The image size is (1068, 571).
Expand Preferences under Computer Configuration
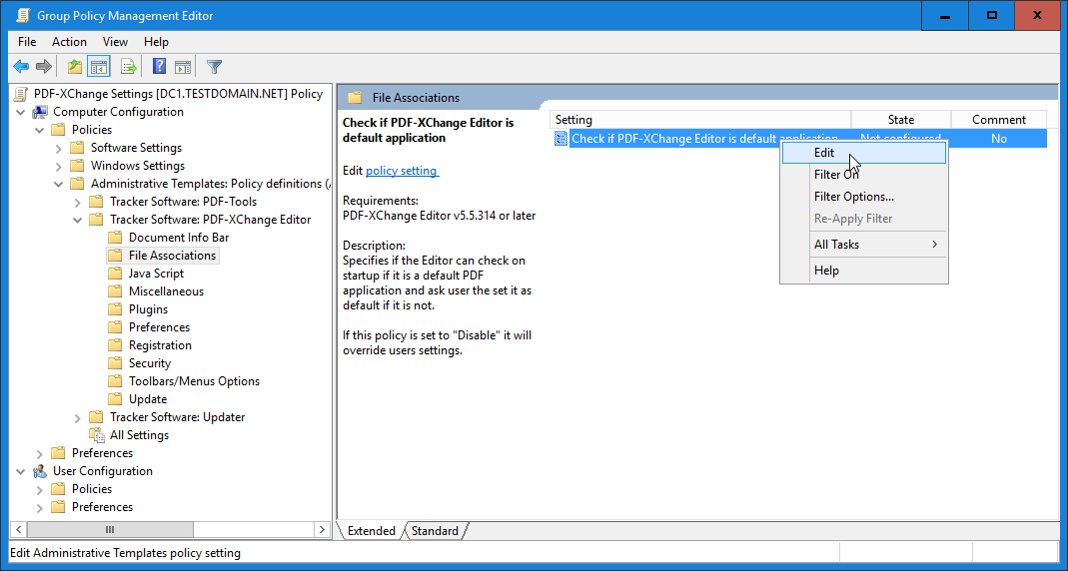40,454
